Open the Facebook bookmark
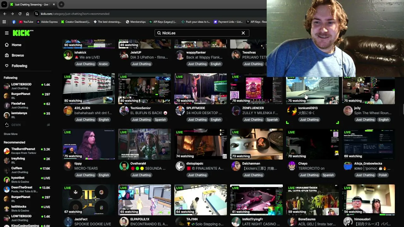Screen dimensions: 404x227 (14, 22)
